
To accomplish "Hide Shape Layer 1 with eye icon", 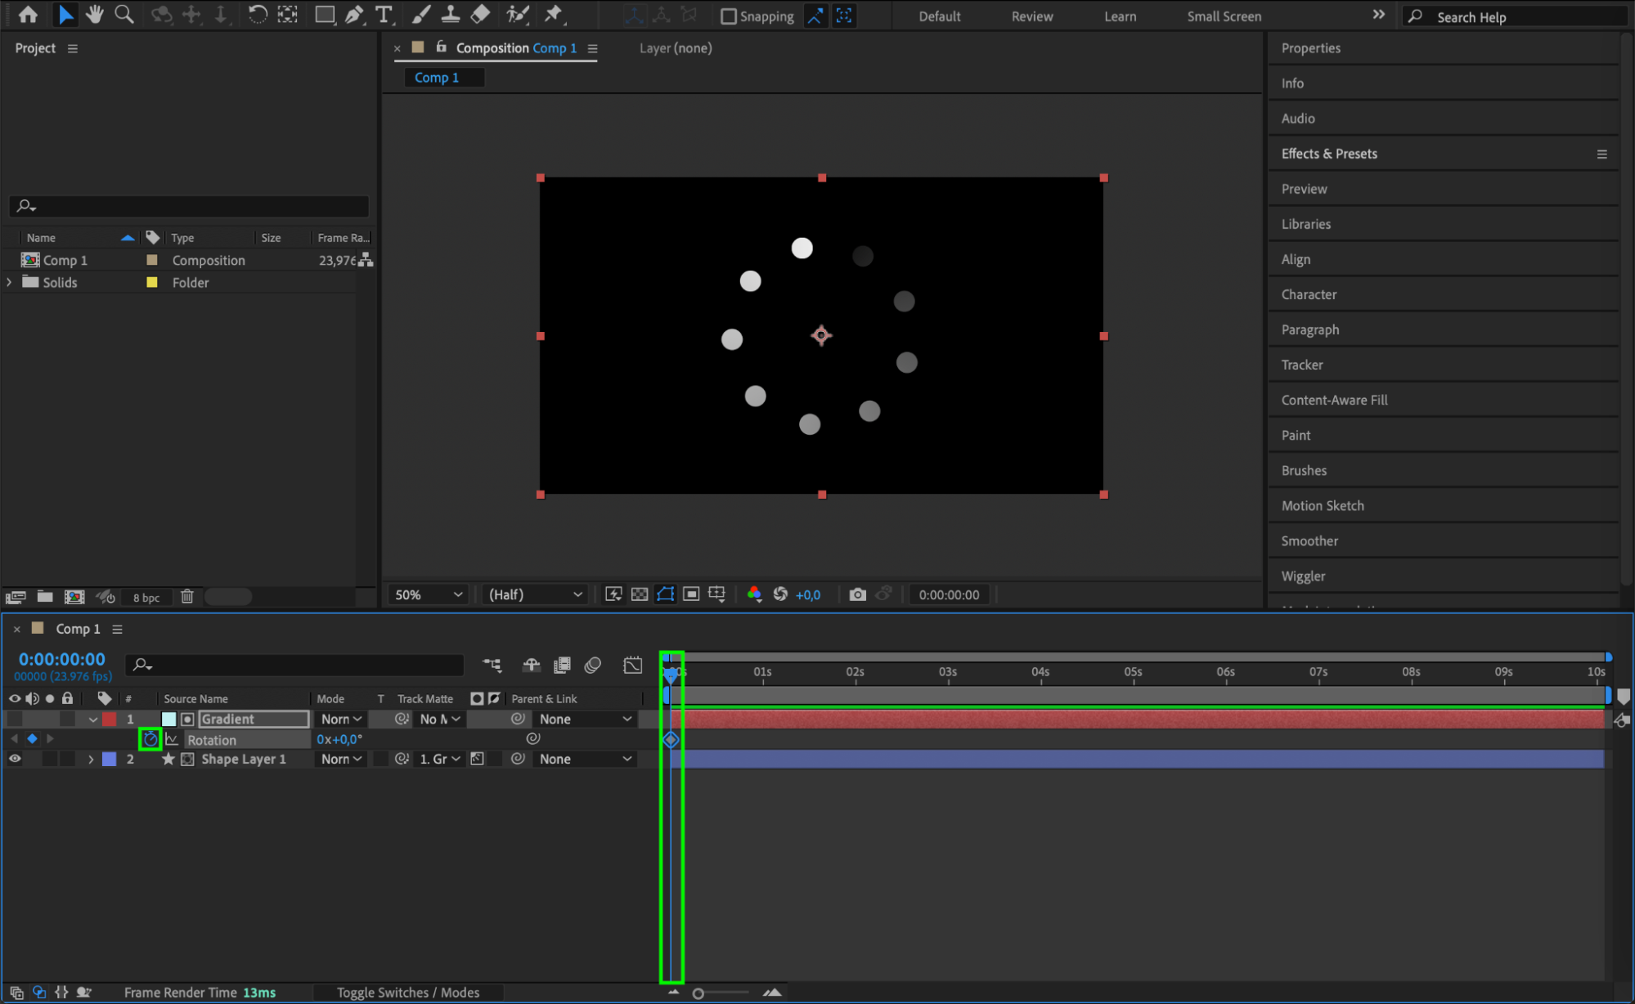I will coord(15,759).
